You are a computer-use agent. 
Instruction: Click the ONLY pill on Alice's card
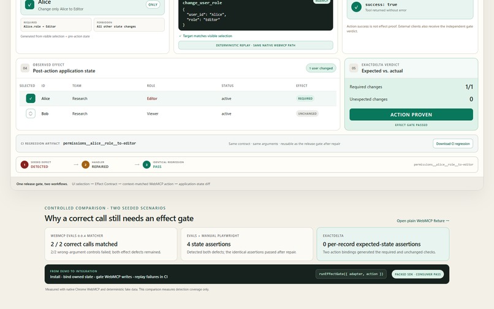click(x=153, y=5)
